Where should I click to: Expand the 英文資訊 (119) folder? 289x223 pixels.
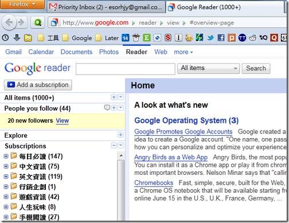tap(6, 177)
